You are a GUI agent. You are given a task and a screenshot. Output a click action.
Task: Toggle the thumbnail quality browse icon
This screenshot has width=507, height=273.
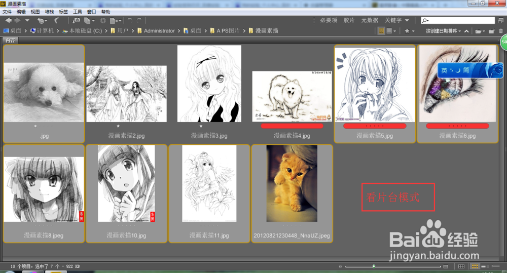[381, 31]
